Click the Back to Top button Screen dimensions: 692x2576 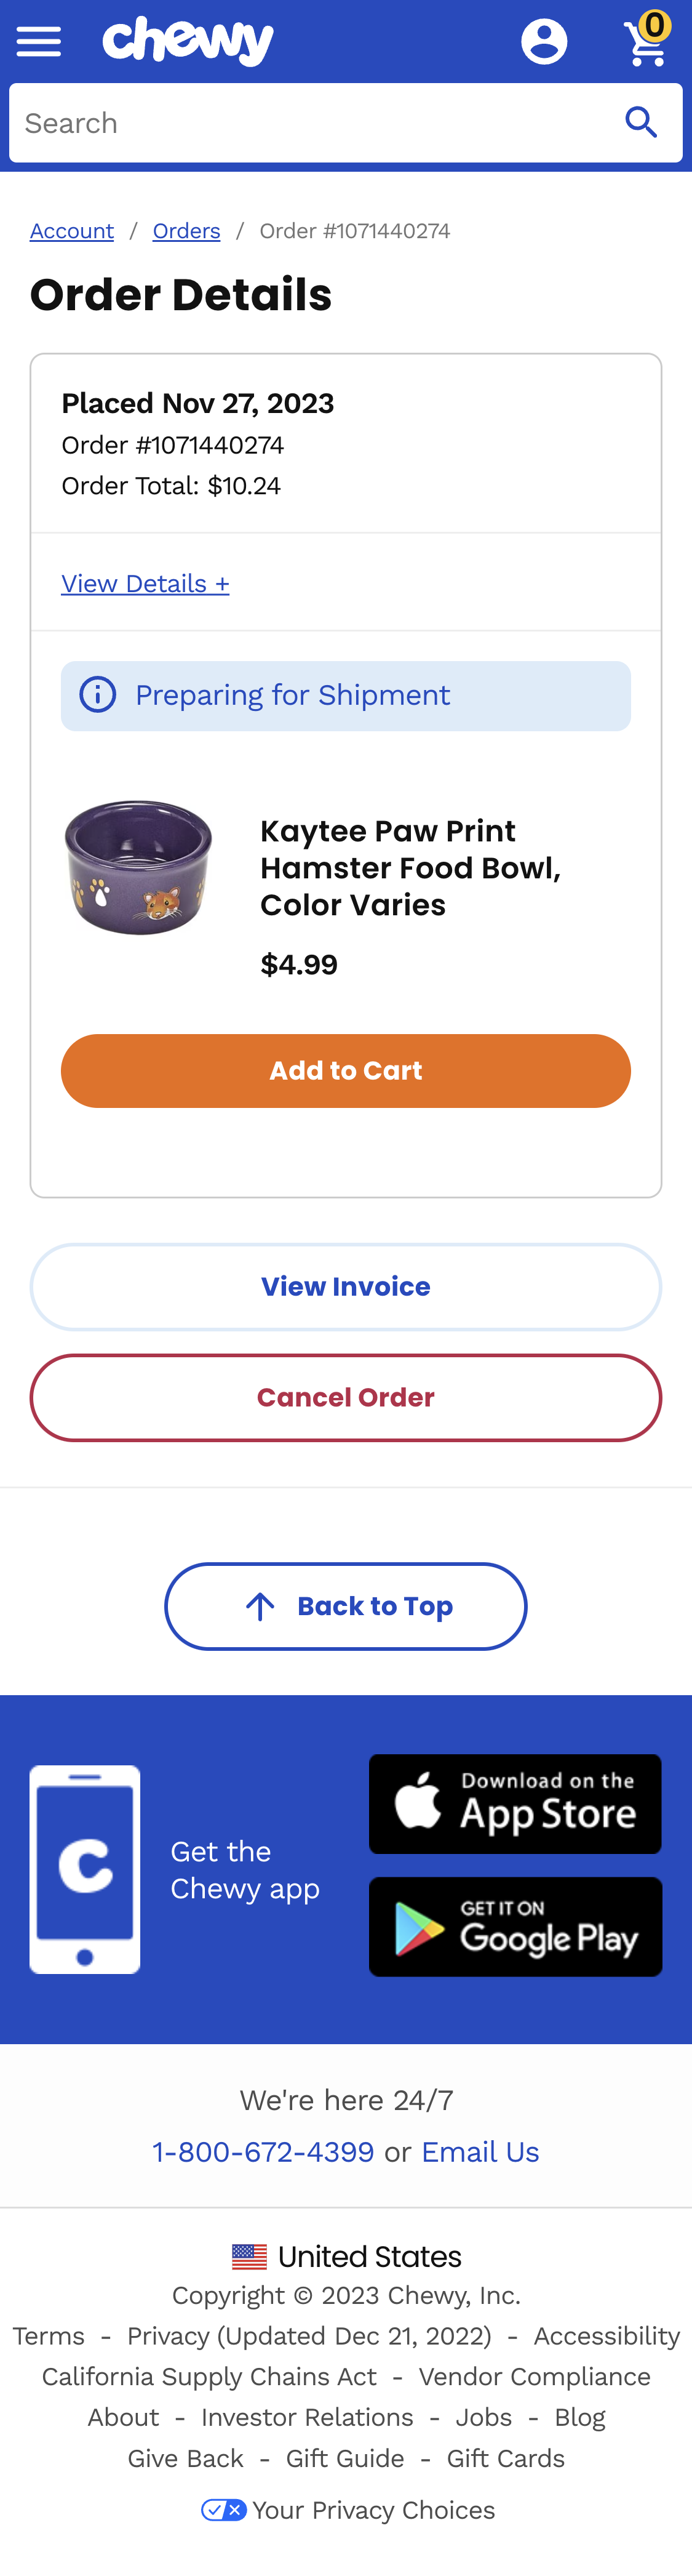click(346, 1606)
